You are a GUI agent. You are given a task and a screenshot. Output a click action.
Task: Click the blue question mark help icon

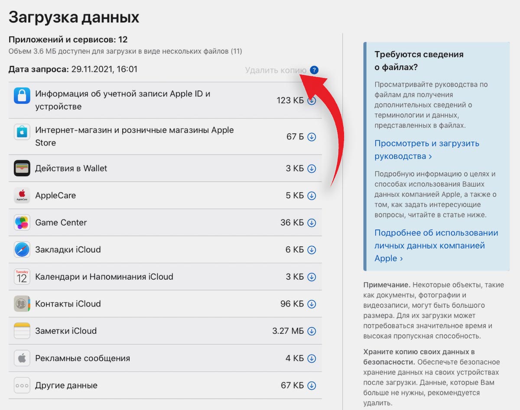(x=315, y=70)
